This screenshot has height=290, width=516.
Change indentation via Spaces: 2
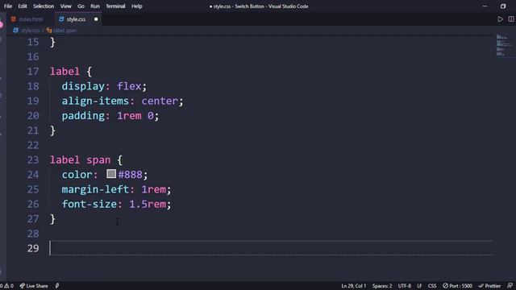point(382,286)
